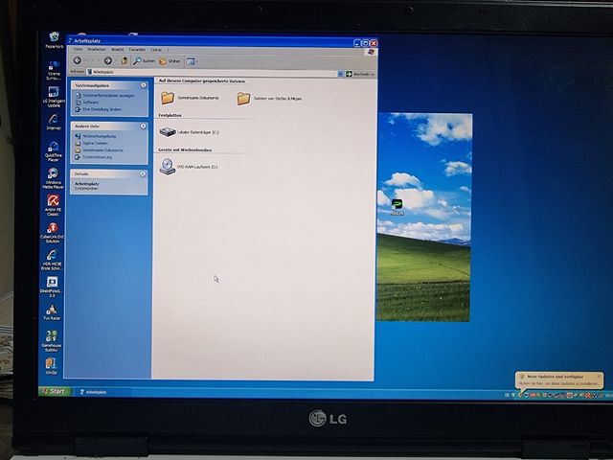
Task: Click the Wechseln zu go button
Action: click(x=360, y=74)
